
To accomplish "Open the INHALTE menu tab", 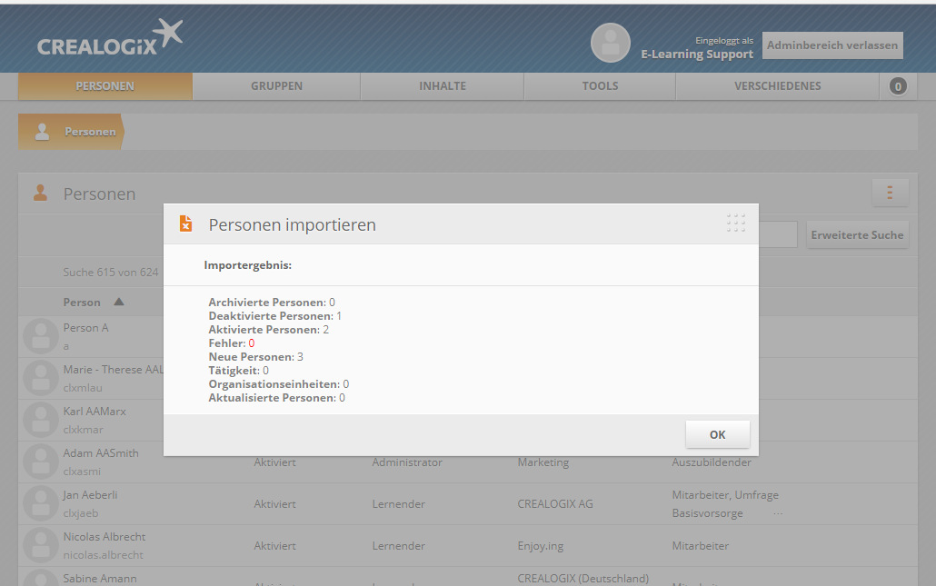I will [442, 86].
